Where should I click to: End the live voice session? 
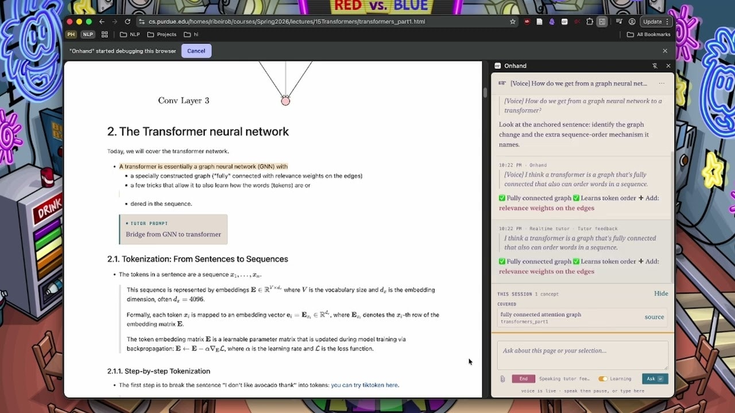coord(523,379)
